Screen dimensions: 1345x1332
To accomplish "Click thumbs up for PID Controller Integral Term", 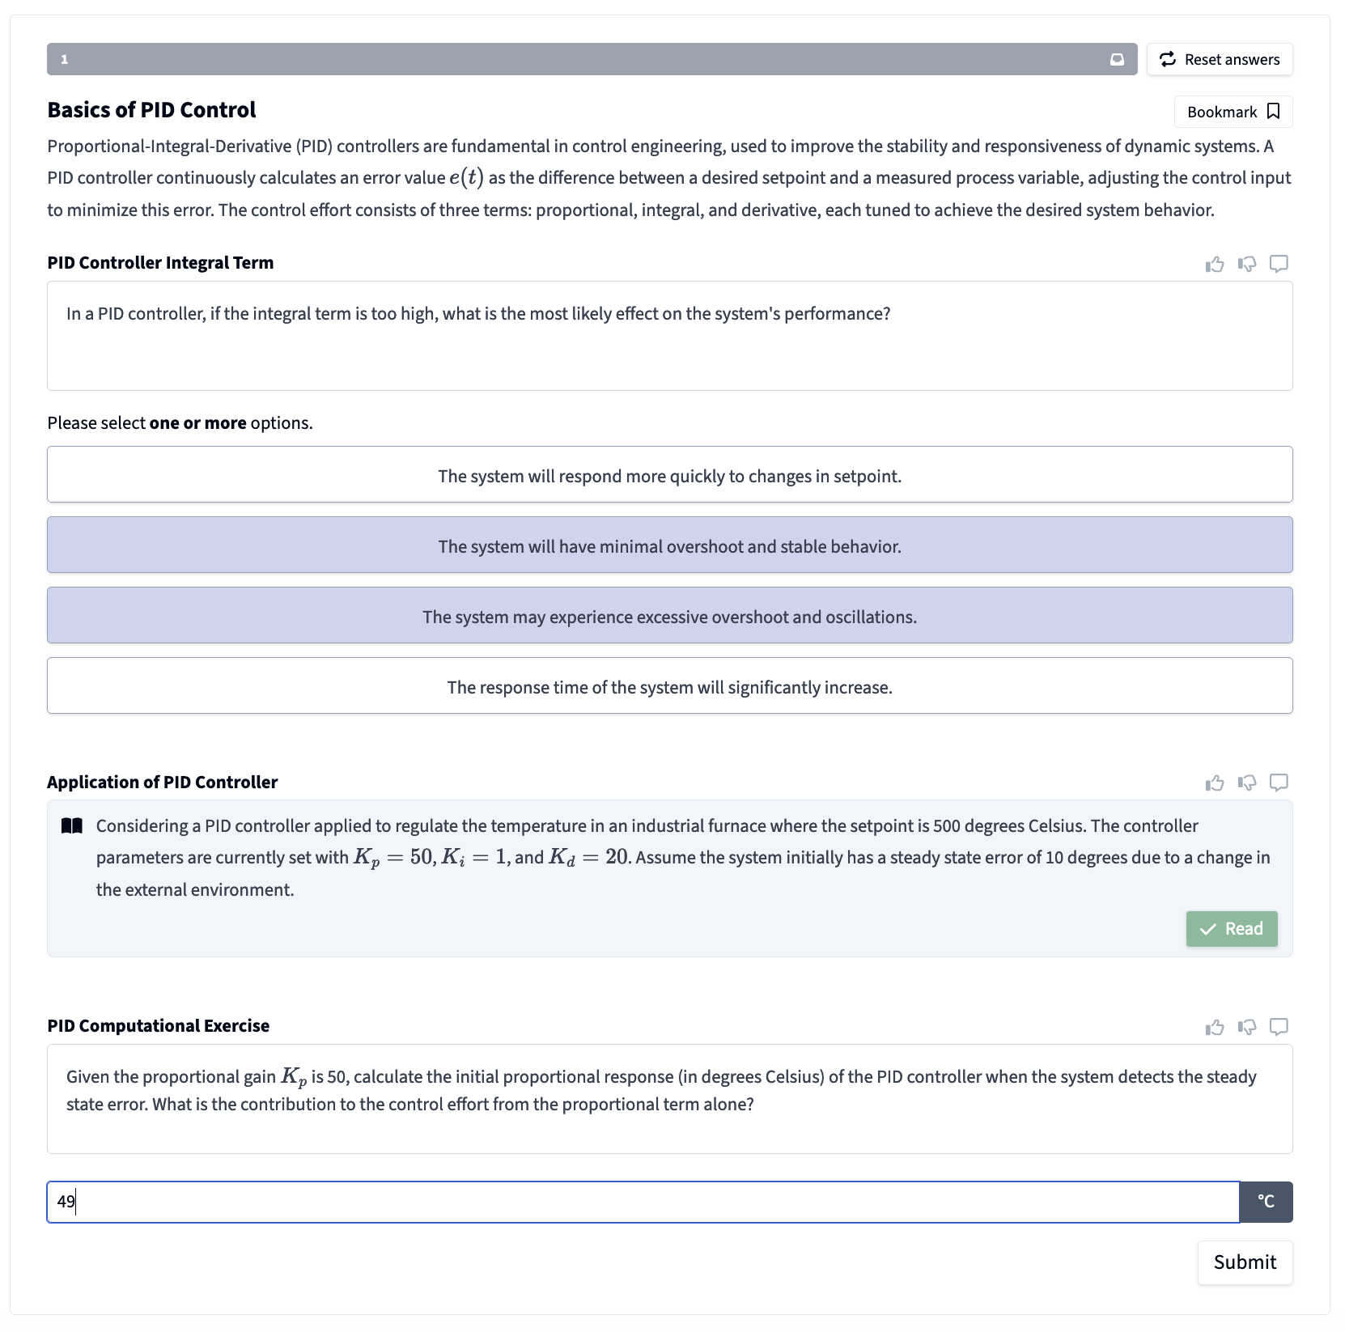I will [x=1214, y=264].
